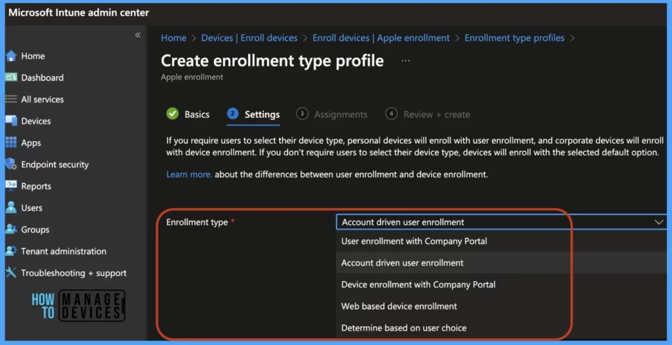Open Troubleshooting + support in navigation
This screenshot has width=672, height=345.
[x=73, y=273]
